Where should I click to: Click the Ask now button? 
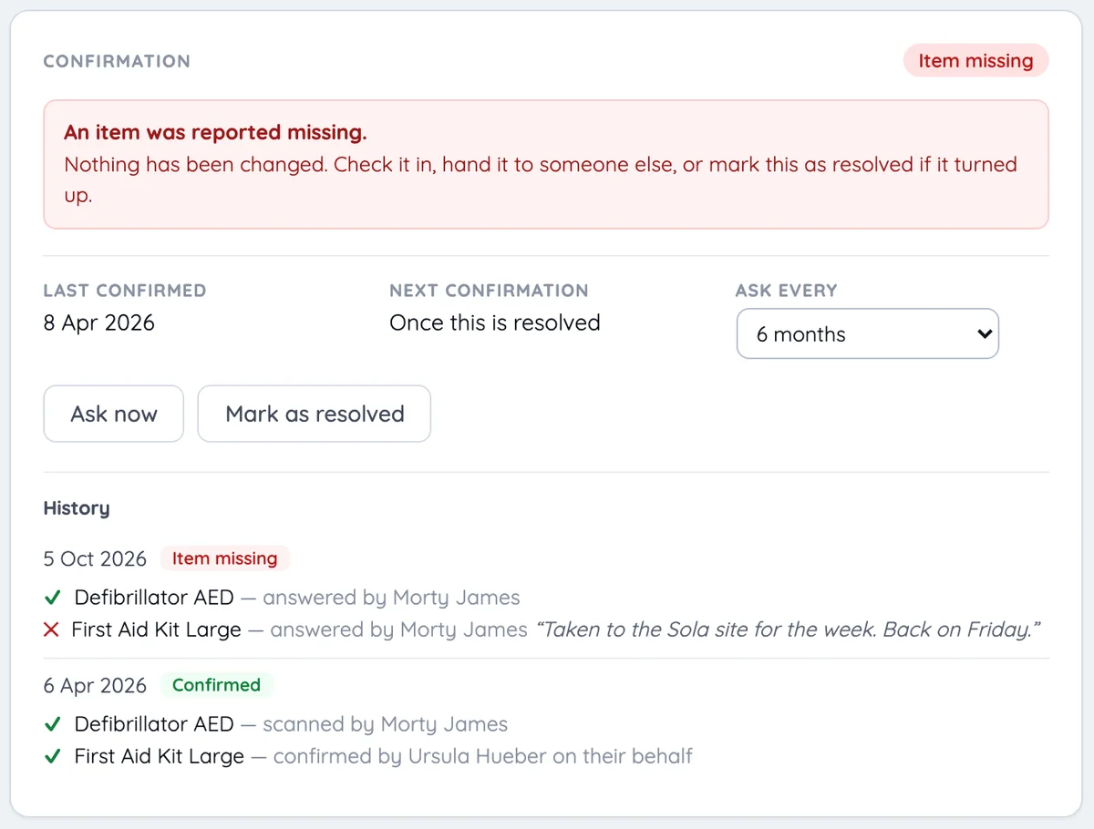click(114, 414)
